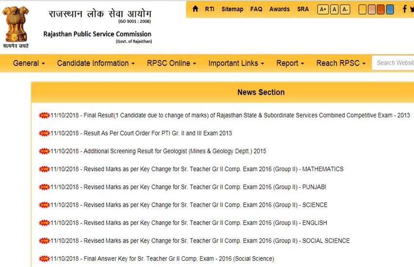This screenshot has height=267, width=414.
Task: Open the RTI top menu item
Action: pyautogui.click(x=209, y=9)
